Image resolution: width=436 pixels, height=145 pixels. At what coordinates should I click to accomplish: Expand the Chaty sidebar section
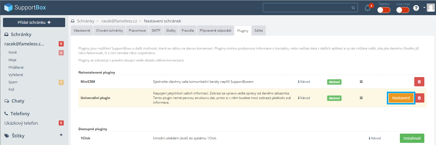(18, 101)
